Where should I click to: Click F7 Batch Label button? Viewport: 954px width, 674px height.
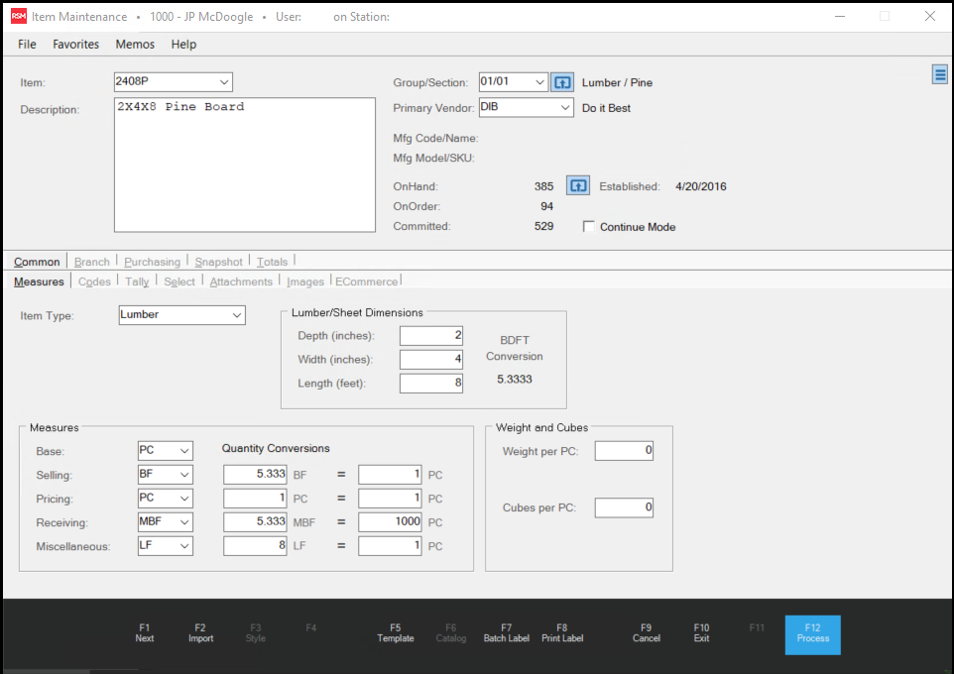tap(506, 632)
